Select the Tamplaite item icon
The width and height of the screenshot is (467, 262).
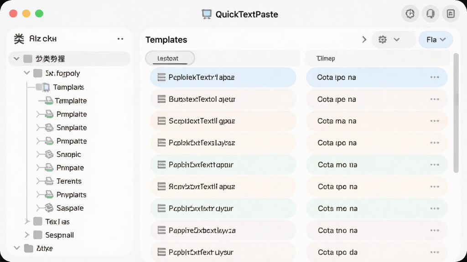[49, 101]
